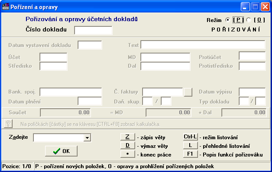Screen dimensions: 272x172
Task: Click the Protistředisko input field
Action: coord(252,66)
